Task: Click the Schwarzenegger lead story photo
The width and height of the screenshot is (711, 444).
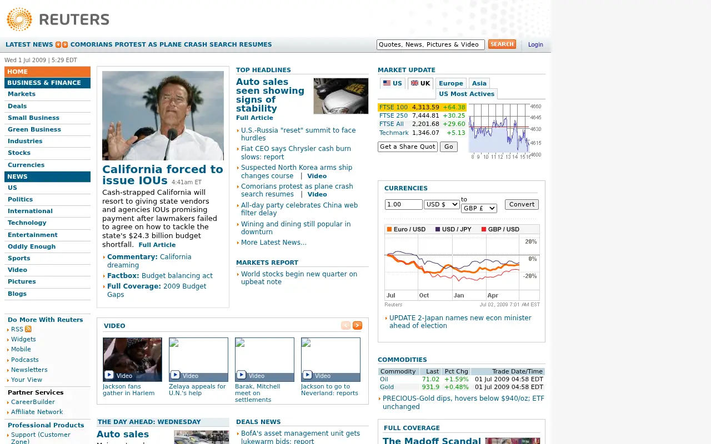Action: pyautogui.click(x=163, y=115)
